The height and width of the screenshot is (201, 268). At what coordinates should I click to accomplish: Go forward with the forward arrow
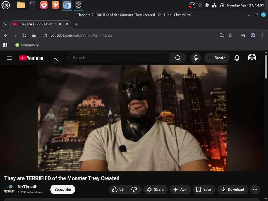(x=15, y=35)
